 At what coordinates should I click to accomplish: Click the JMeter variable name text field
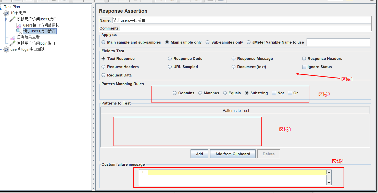click(x=338, y=42)
